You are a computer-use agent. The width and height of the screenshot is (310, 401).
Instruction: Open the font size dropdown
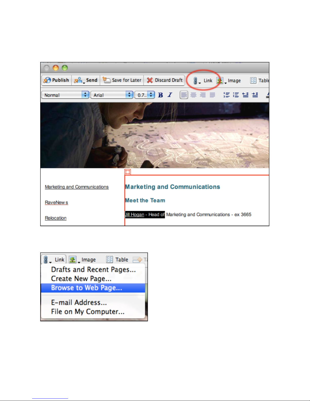pos(144,95)
